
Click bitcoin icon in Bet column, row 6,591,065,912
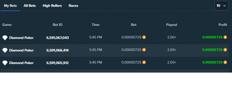click(x=144, y=62)
